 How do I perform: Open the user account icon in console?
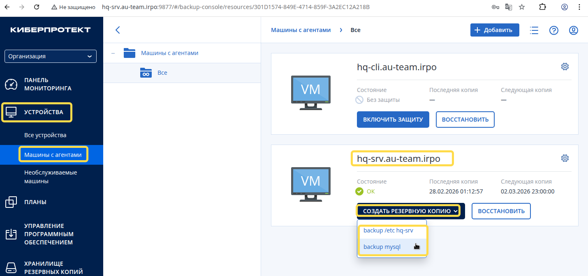[574, 30]
